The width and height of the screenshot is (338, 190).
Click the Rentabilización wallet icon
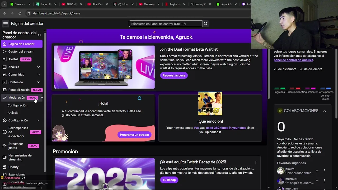point(4,90)
